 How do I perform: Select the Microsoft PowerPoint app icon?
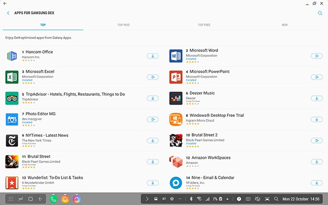click(x=176, y=77)
